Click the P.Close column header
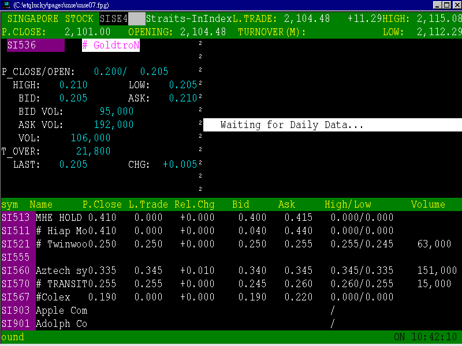This screenshot has width=462, height=346. [x=102, y=205]
